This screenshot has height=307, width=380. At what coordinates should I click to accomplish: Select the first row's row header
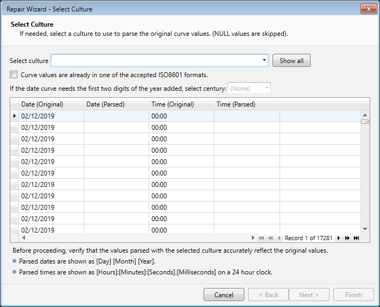coord(14,116)
